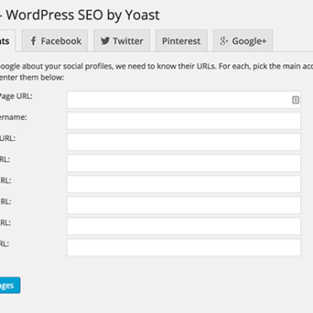The image size is (313, 313).
Task: Switch to the Twitter tab
Action: 122,41
